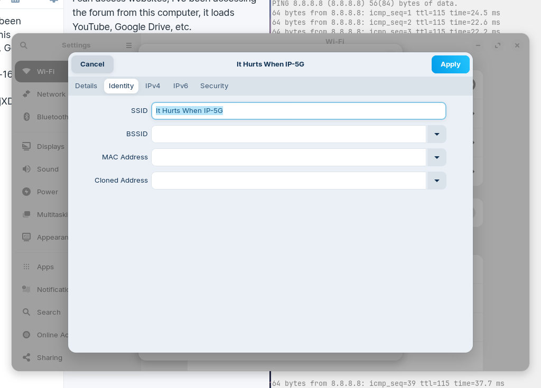Switch to the Details tab
This screenshot has height=388, width=541.
pyautogui.click(x=86, y=86)
